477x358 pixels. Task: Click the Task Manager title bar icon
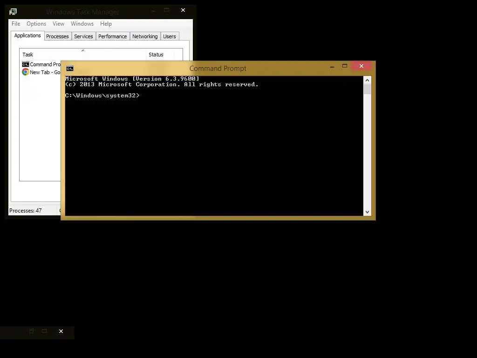13,12
